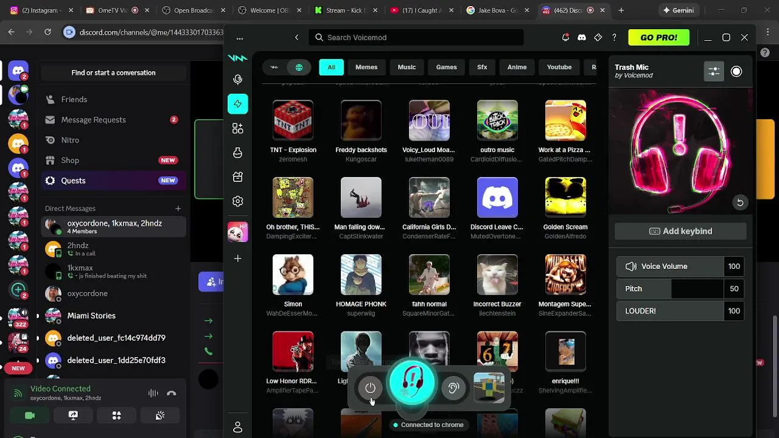Open Discord Shop page
Screen dimensions: 779x438
(113, 161)
